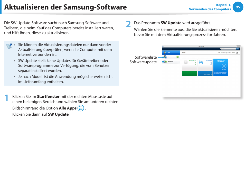The width and height of the screenshot is (245, 174).
Task: Click the Gesamte Software list icon
Action: [x=165, y=57]
